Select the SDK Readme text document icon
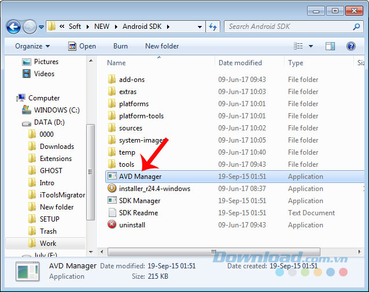The image size is (369, 292). 112,213
